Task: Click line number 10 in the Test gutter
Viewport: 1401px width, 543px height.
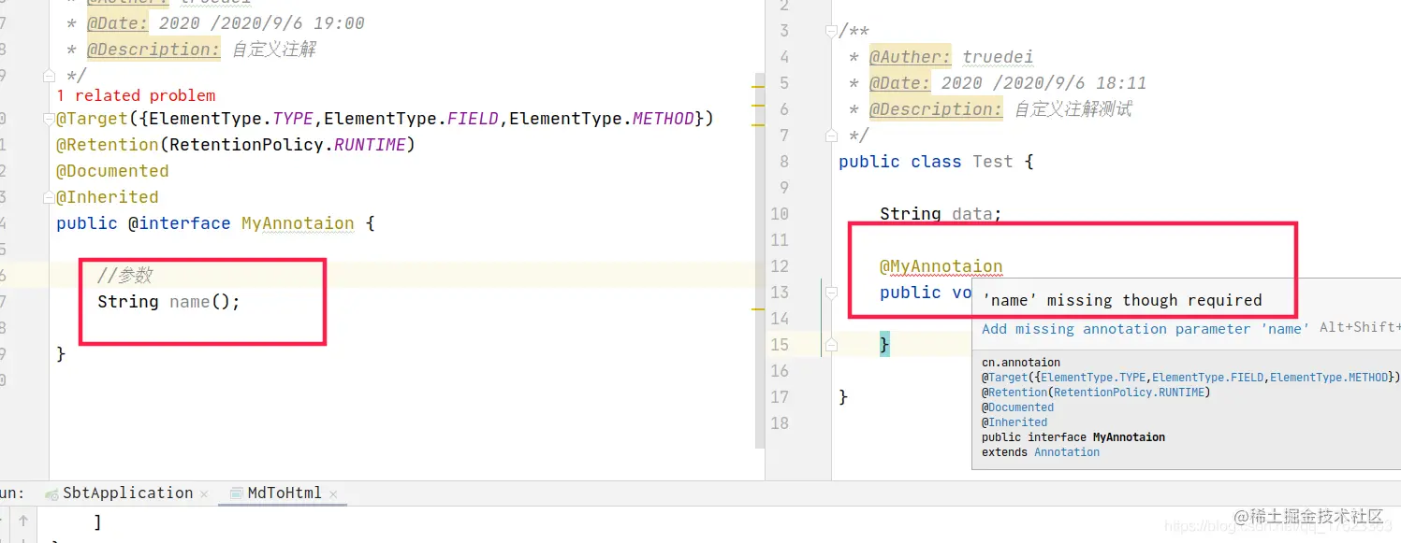Action: tap(780, 214)
